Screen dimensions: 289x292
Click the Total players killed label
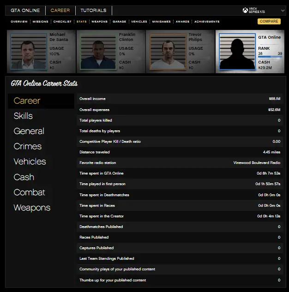pyautogui.click(x=96, y=120)
